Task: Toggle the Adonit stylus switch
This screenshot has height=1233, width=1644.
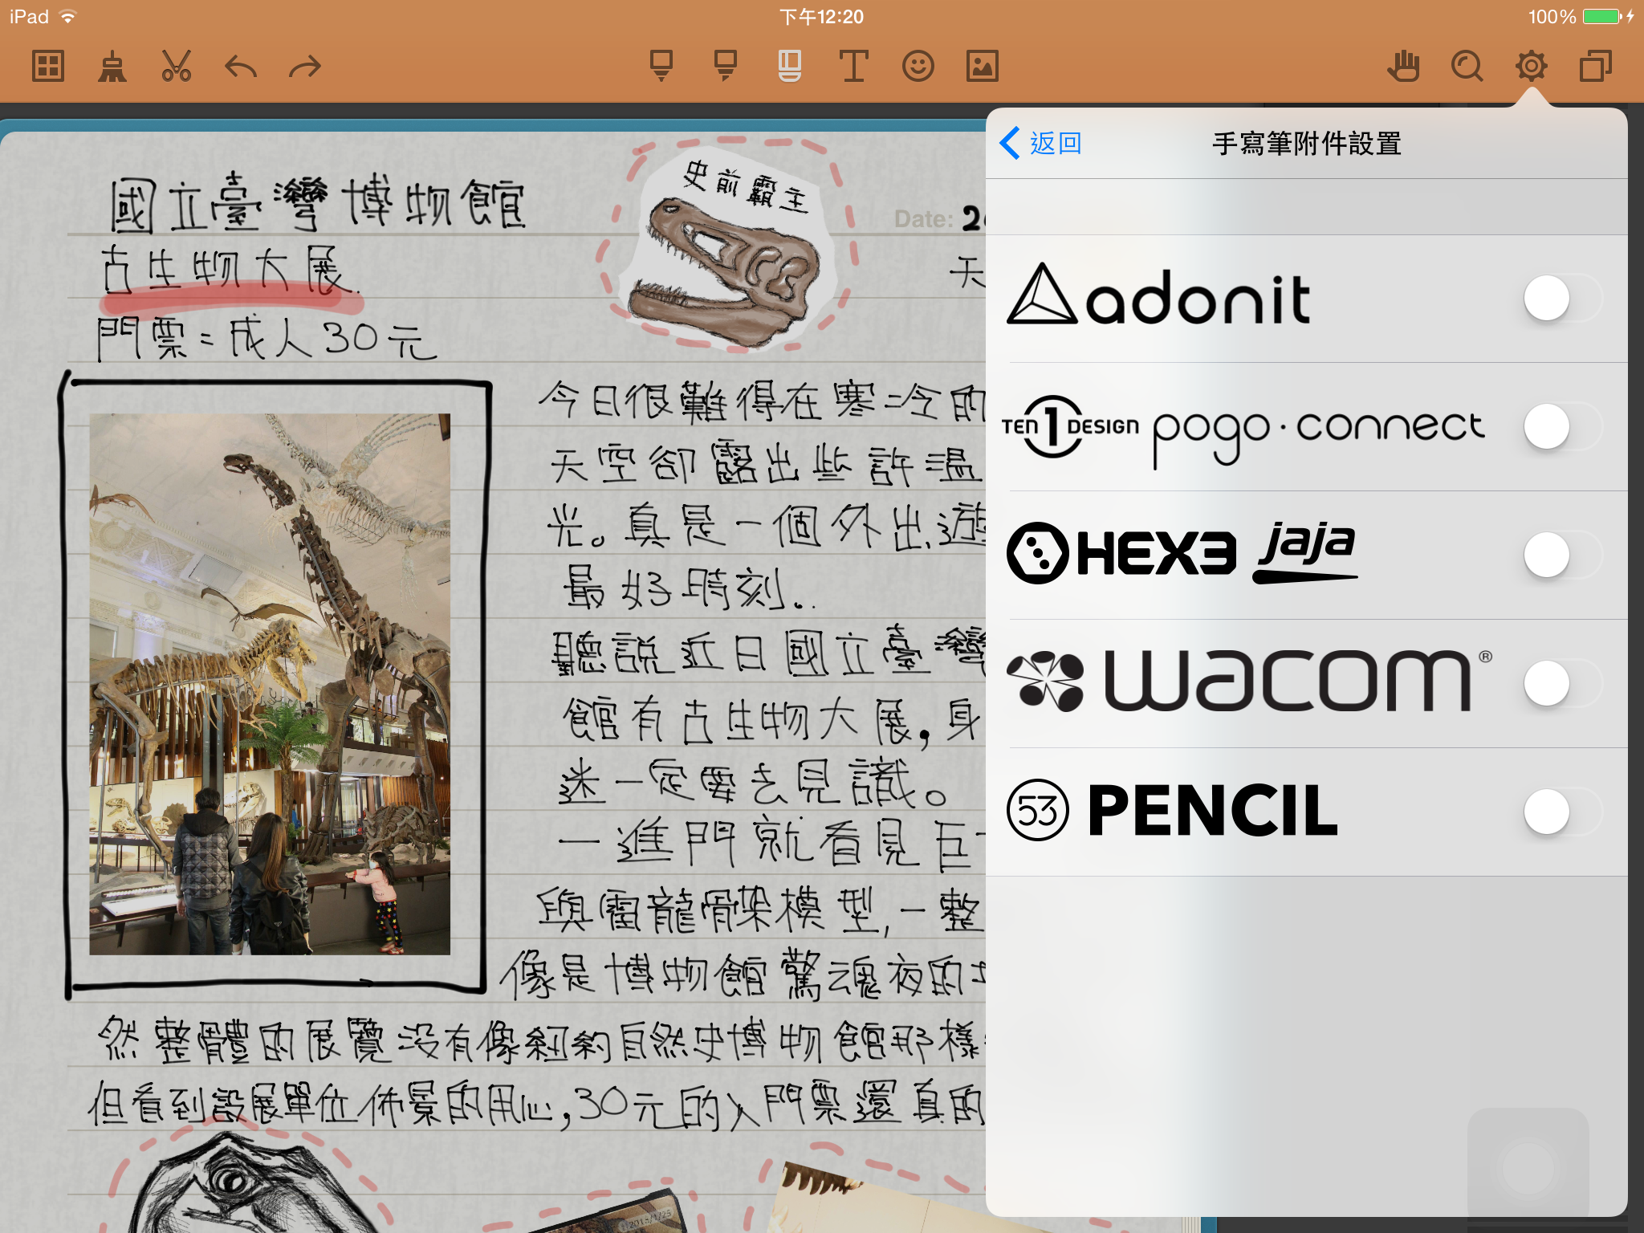Action: click(x=1563, y=298)
